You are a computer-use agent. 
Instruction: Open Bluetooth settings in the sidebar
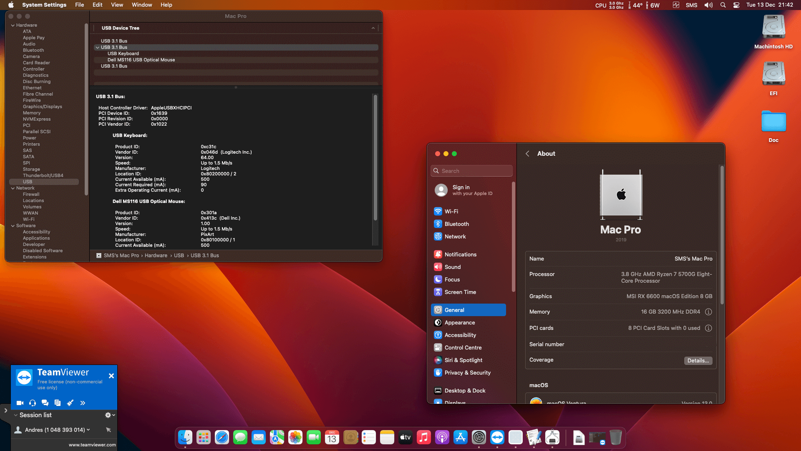click(x=457, y=224)
